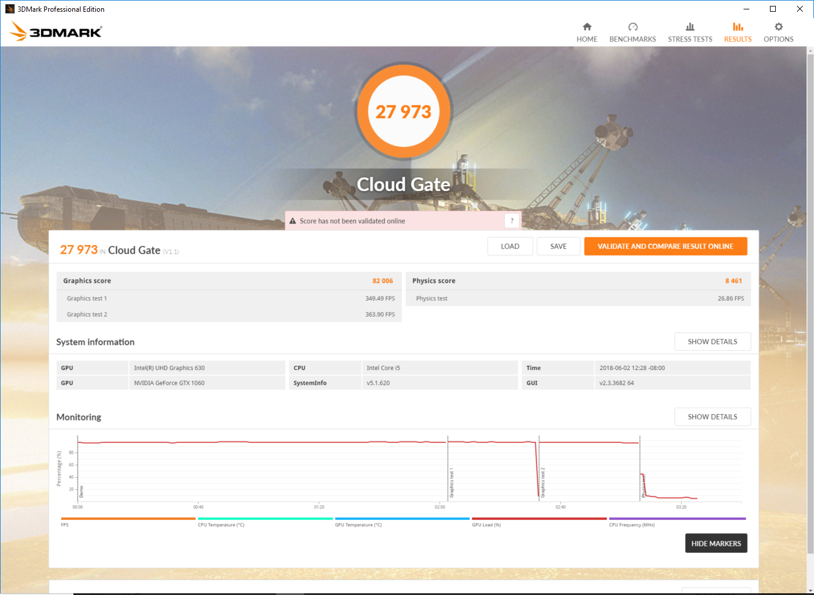Click the HOME menu label
Screen dimensions: 814x595
(587, 39)
